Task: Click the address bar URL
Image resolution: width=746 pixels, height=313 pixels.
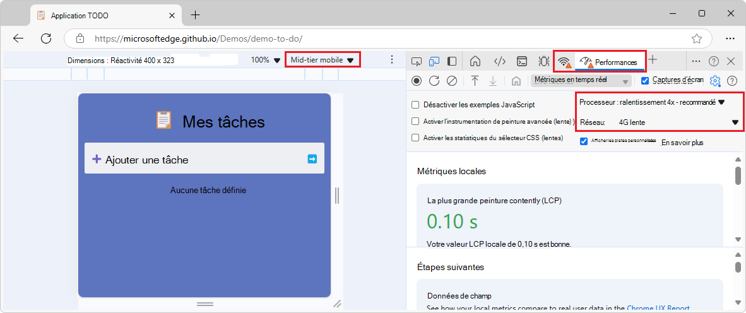Action: click(198, 38)
